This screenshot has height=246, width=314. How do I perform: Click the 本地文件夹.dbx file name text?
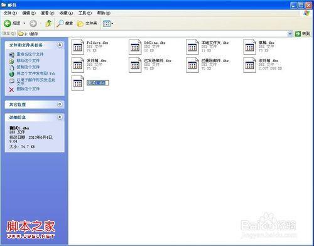point(215,43)
